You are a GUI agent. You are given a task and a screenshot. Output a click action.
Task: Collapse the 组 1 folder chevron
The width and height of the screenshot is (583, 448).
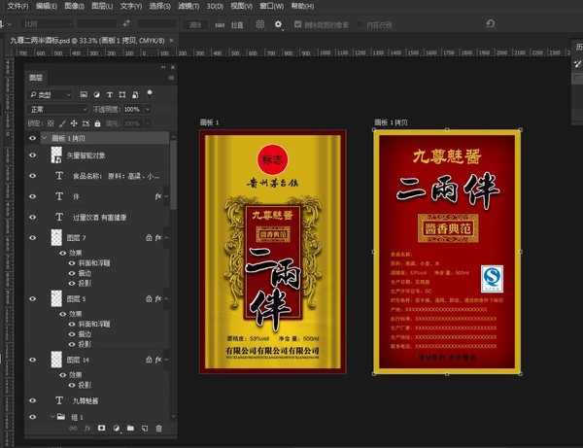[52, 417]
